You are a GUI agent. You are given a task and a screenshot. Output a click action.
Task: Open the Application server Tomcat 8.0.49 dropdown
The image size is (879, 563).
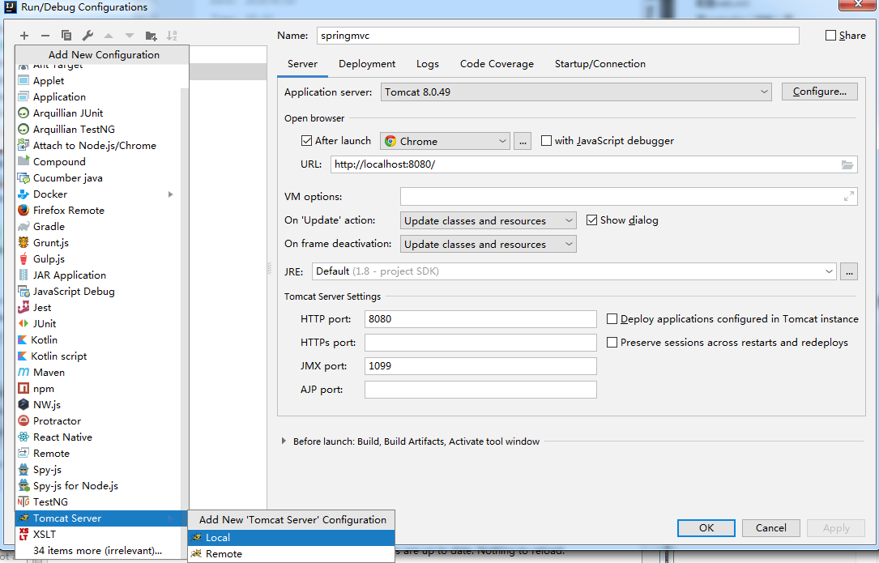click(x=576, y=92)
